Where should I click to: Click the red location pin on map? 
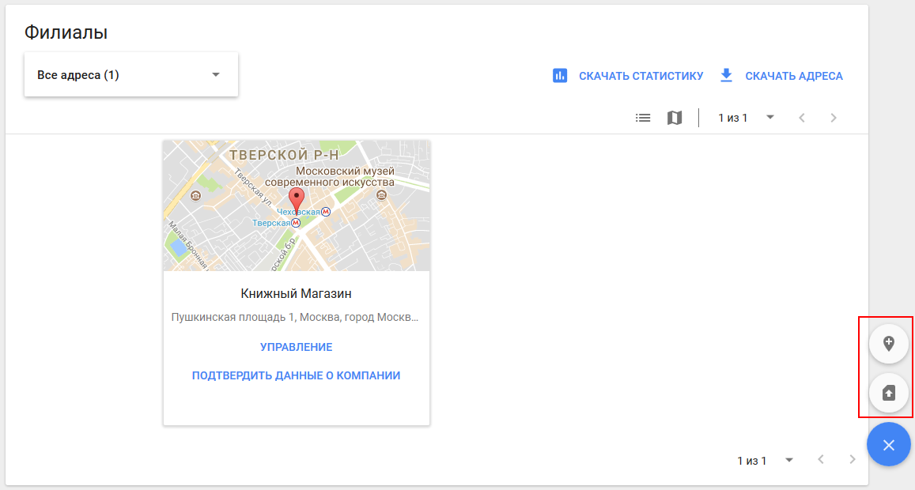[296, 200]
